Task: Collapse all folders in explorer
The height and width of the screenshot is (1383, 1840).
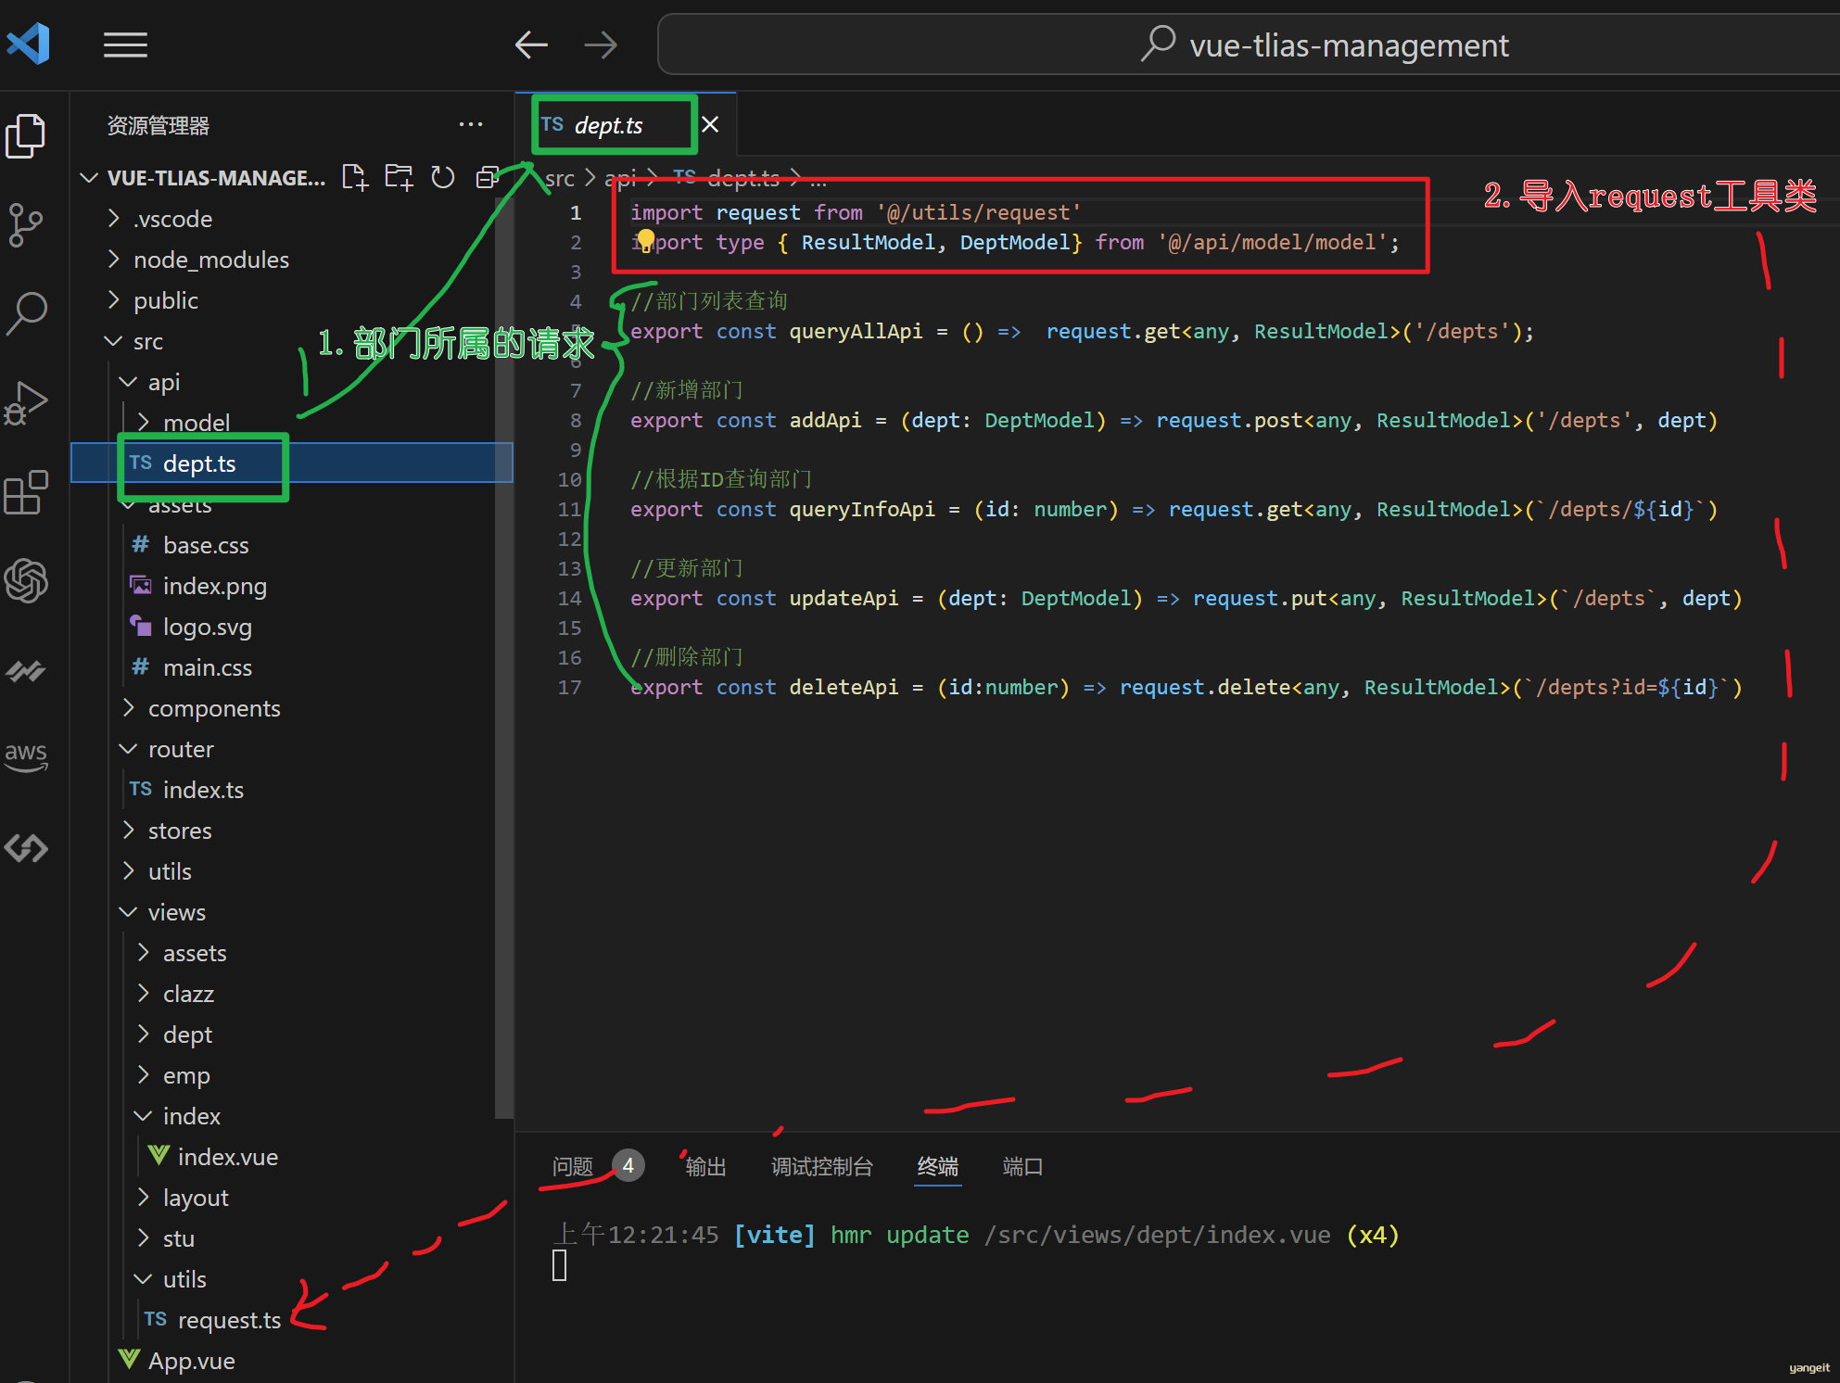Action: tap(487, 176)
